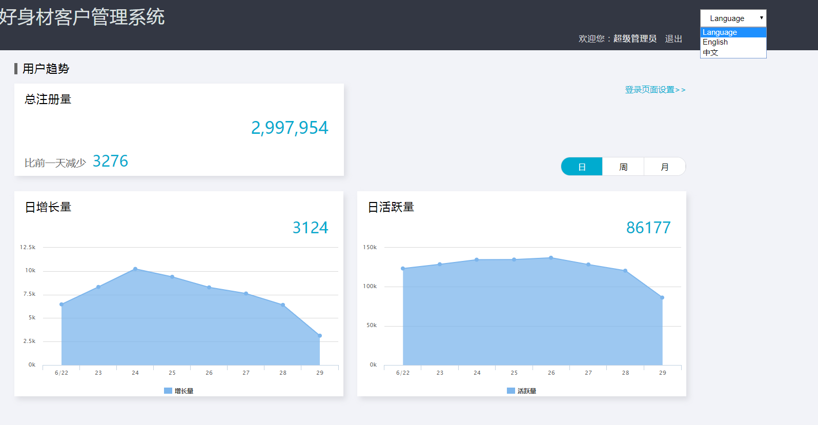The height and width of the screenshot is (425, 818).
Task: Select 中文 in the language list
Action: pos(710,52)
